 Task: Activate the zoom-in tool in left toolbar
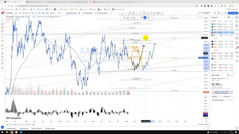(3, 49)
